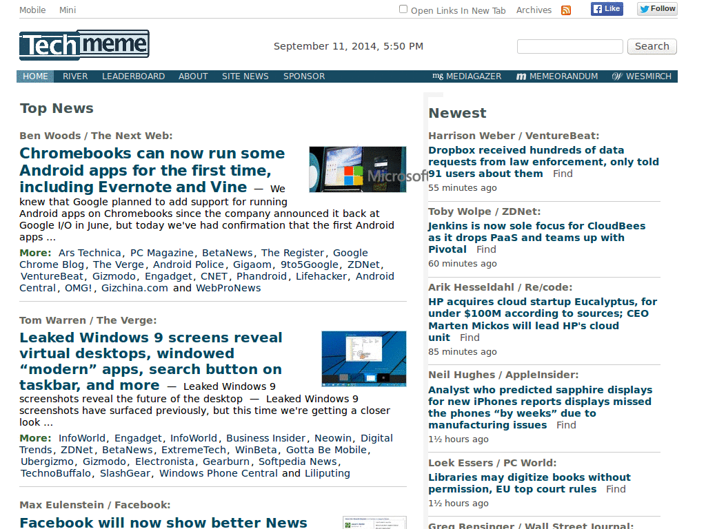Open the 9to5Google related link
The height and width of the screenshot is (529, 706).
[310, 264]
